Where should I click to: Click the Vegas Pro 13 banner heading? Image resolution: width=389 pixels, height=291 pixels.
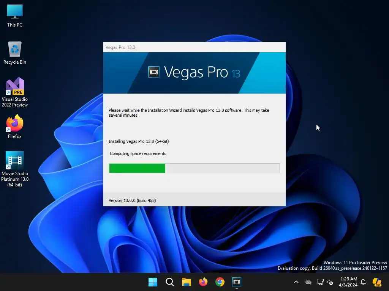[202, 72]
